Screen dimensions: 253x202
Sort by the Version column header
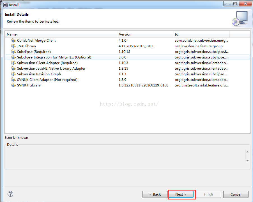pos(145,34)
